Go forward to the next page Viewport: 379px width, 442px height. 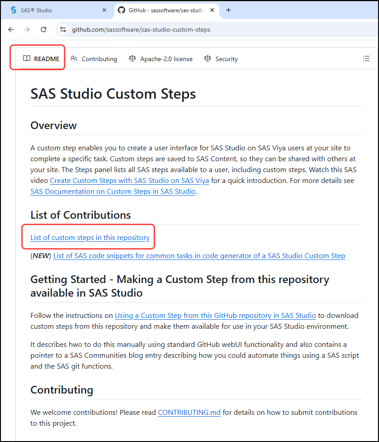(x=27, y=29)
